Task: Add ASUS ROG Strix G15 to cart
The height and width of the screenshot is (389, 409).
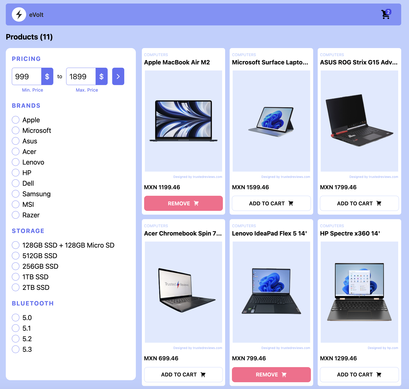Action: coord(359,203)
